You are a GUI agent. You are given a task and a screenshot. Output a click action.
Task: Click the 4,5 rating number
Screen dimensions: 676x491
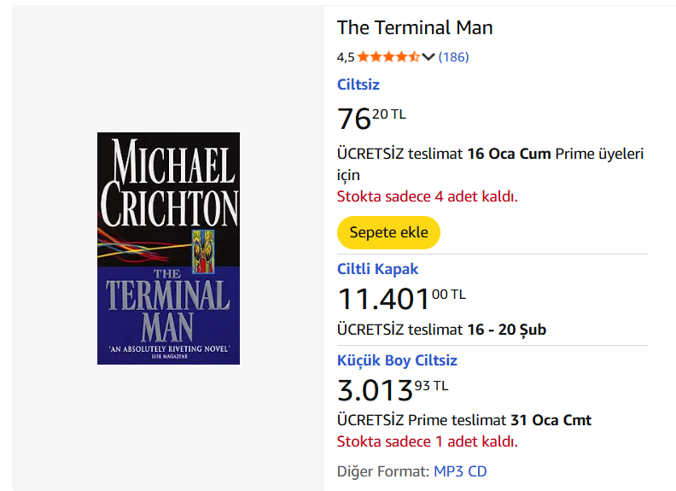(345, 57)
